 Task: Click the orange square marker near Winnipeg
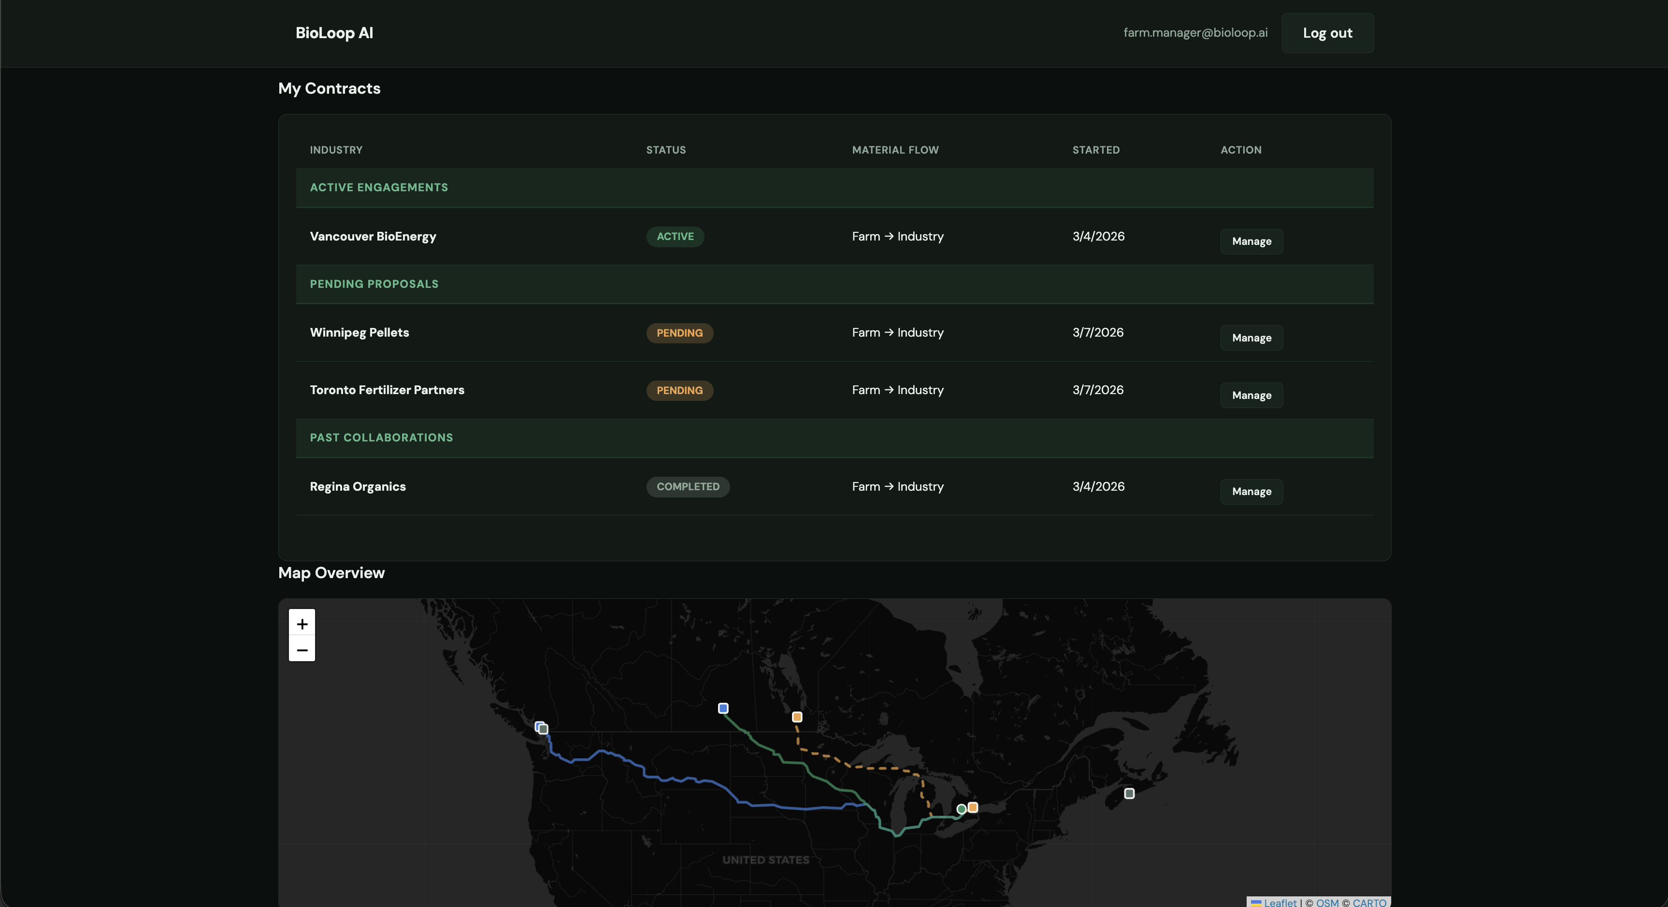(x=797, y=717)
